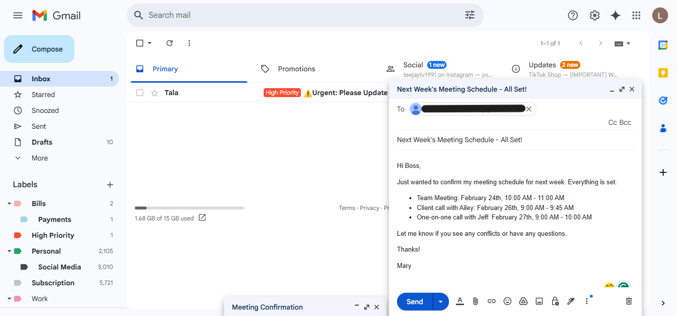Open the account avatar L
Screen dimensions: 677x316
[x=660, y=15]
